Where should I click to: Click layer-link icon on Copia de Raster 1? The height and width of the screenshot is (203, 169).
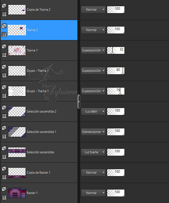point(4,168)
